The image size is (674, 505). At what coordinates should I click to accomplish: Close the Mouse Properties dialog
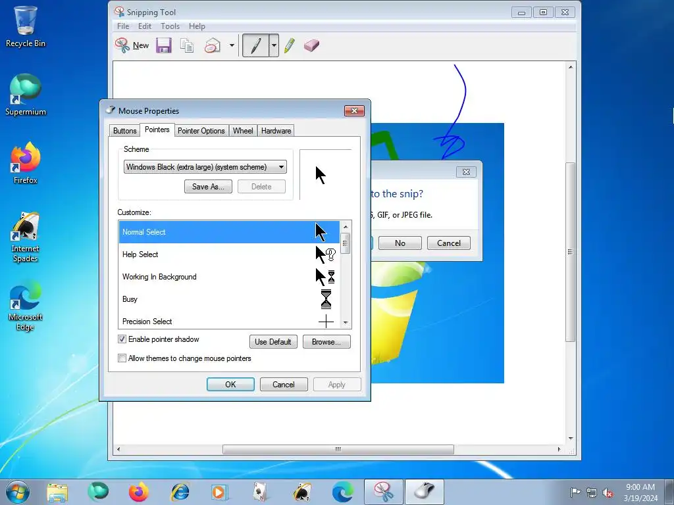pos(354,110)
